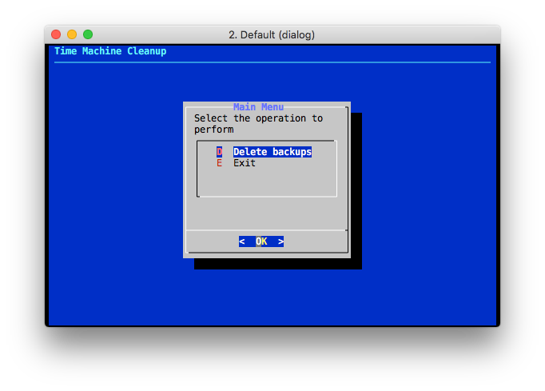This screenshot has width=545, height=391.
Task: Click the Time Machine Cleanup header text
Action: tap(110, 51)
